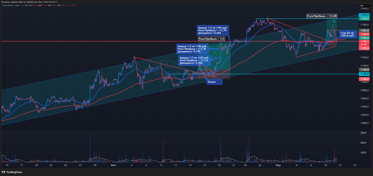Click the red 1189,0 stop price label
The height and width of the screenshot is (176, 373).
[x=364, y=48]
